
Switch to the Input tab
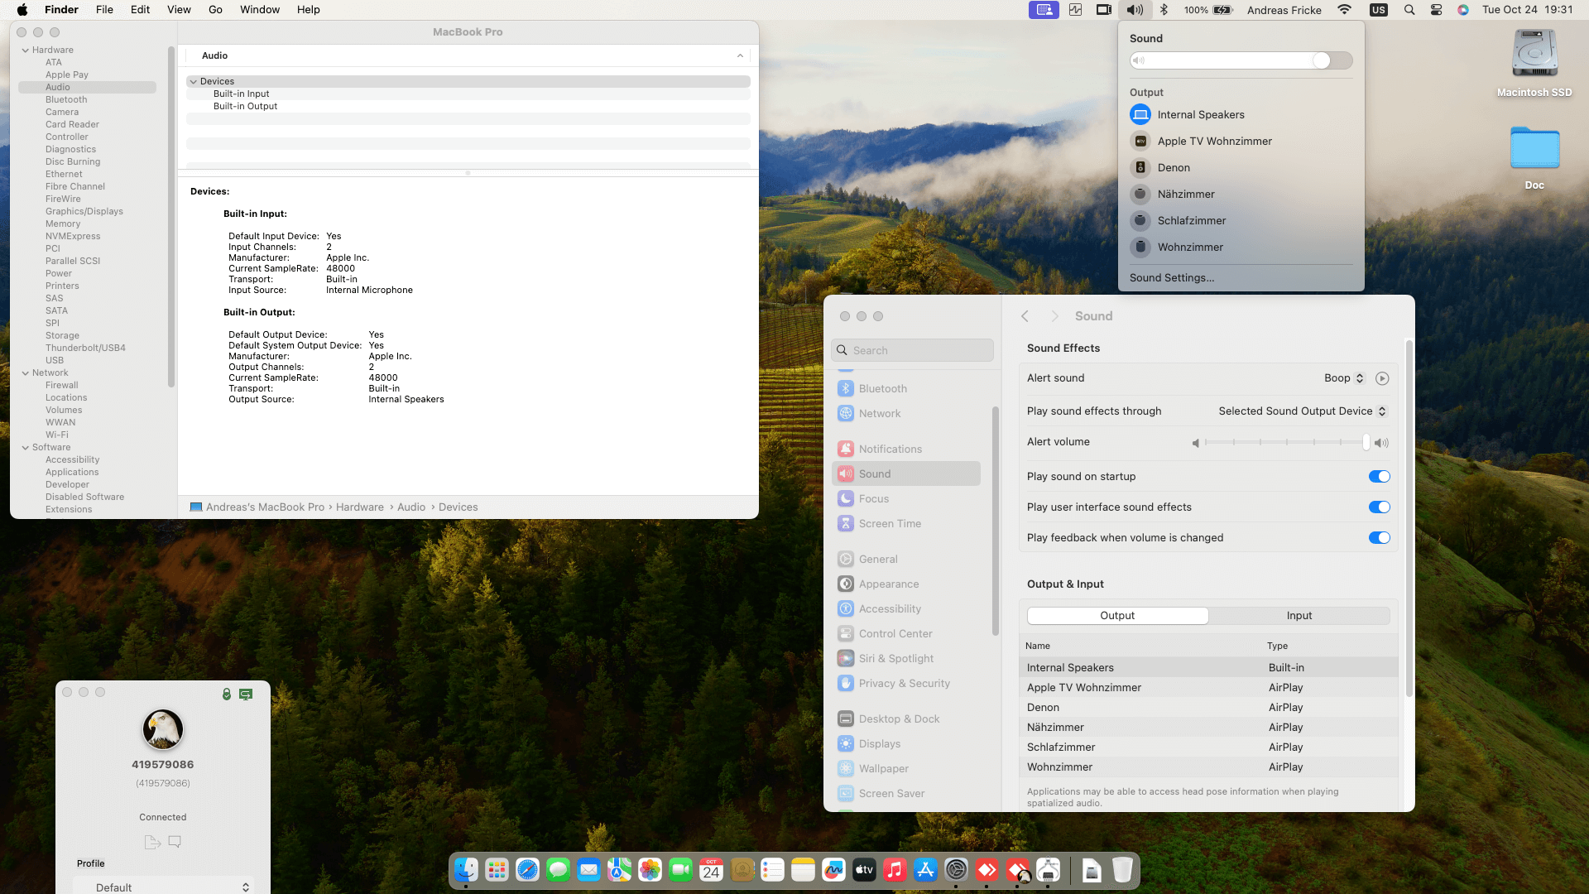coord(1299,616)
